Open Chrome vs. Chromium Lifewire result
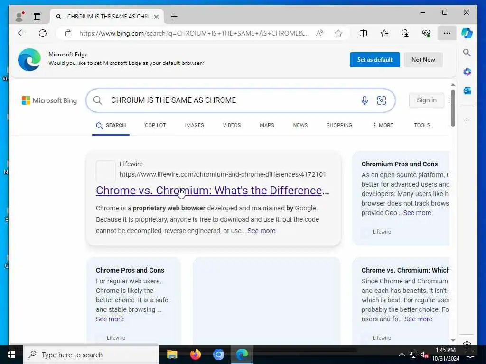The width and height of the screenshot is (486, 364). point(212,191)
